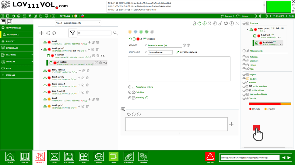Open DASHBOARD in sidebar
Viewport: 295px width, 165px height.
point(17,48)
